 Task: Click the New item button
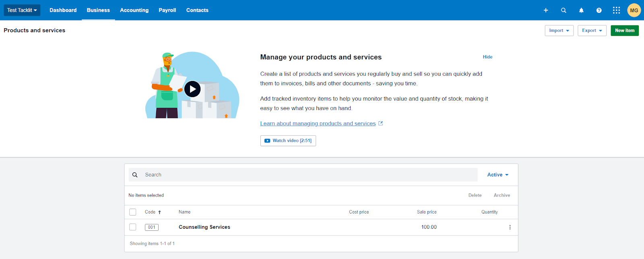pos(625,31)
